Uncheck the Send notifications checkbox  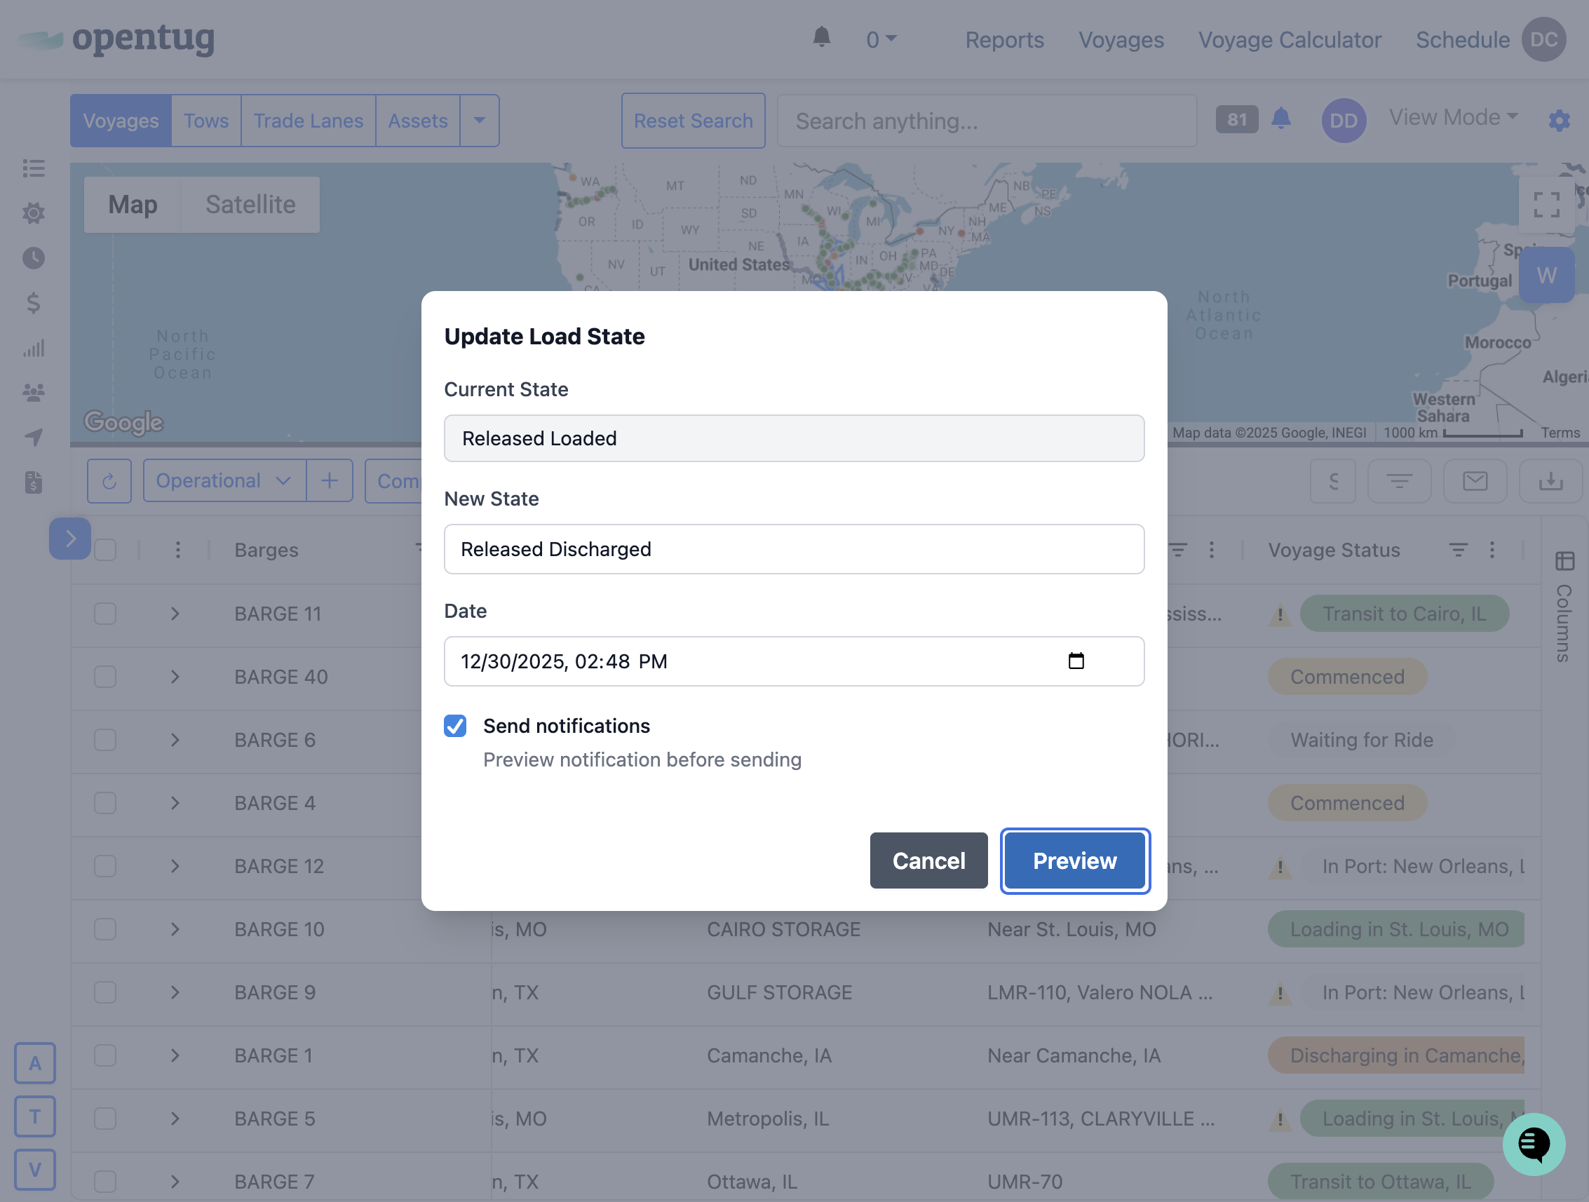(x=454, y=726)
